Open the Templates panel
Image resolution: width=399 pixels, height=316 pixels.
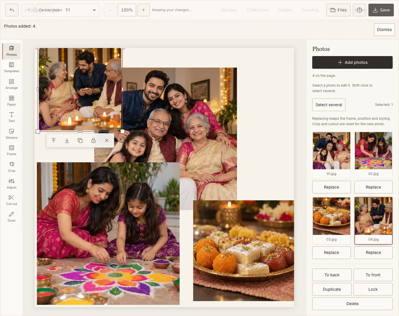(12, 68)
